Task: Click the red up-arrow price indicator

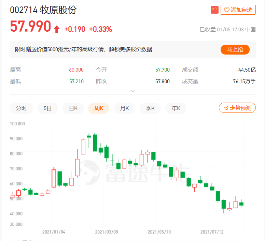Action: [57, 29]
